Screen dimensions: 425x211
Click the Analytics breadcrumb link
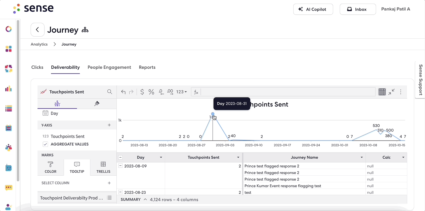click(39, 44)
